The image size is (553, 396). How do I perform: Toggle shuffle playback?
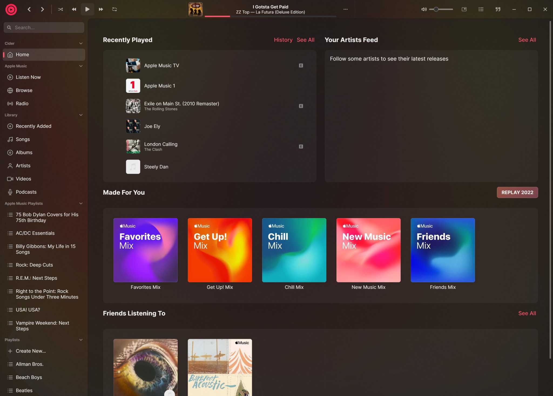pos(60,9)
